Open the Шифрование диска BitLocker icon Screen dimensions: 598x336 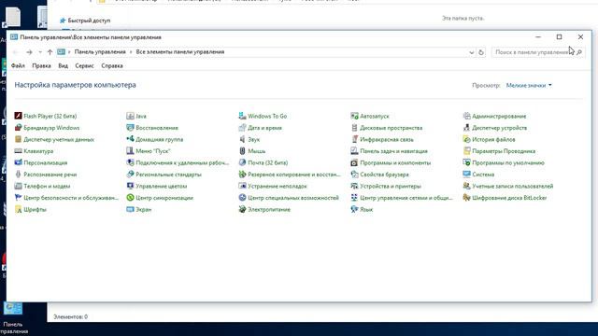466,198
